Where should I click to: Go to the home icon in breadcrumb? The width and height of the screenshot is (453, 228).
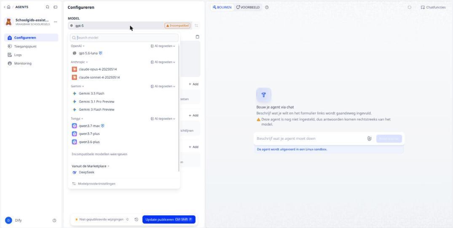coord(9,7)
